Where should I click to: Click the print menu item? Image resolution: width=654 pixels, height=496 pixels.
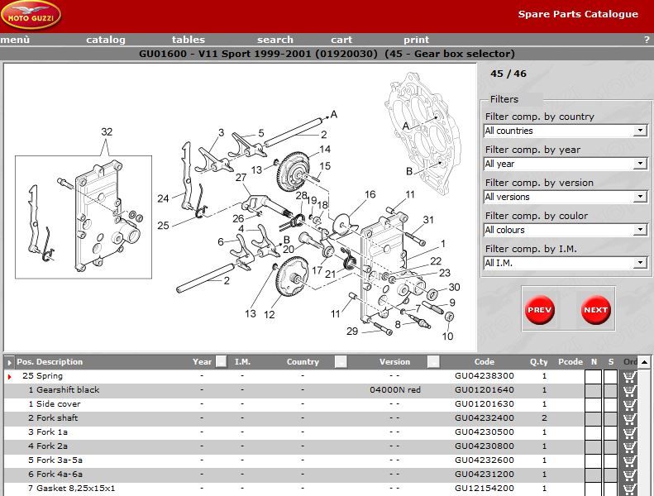pyautogui.click(x=416, y=40)
